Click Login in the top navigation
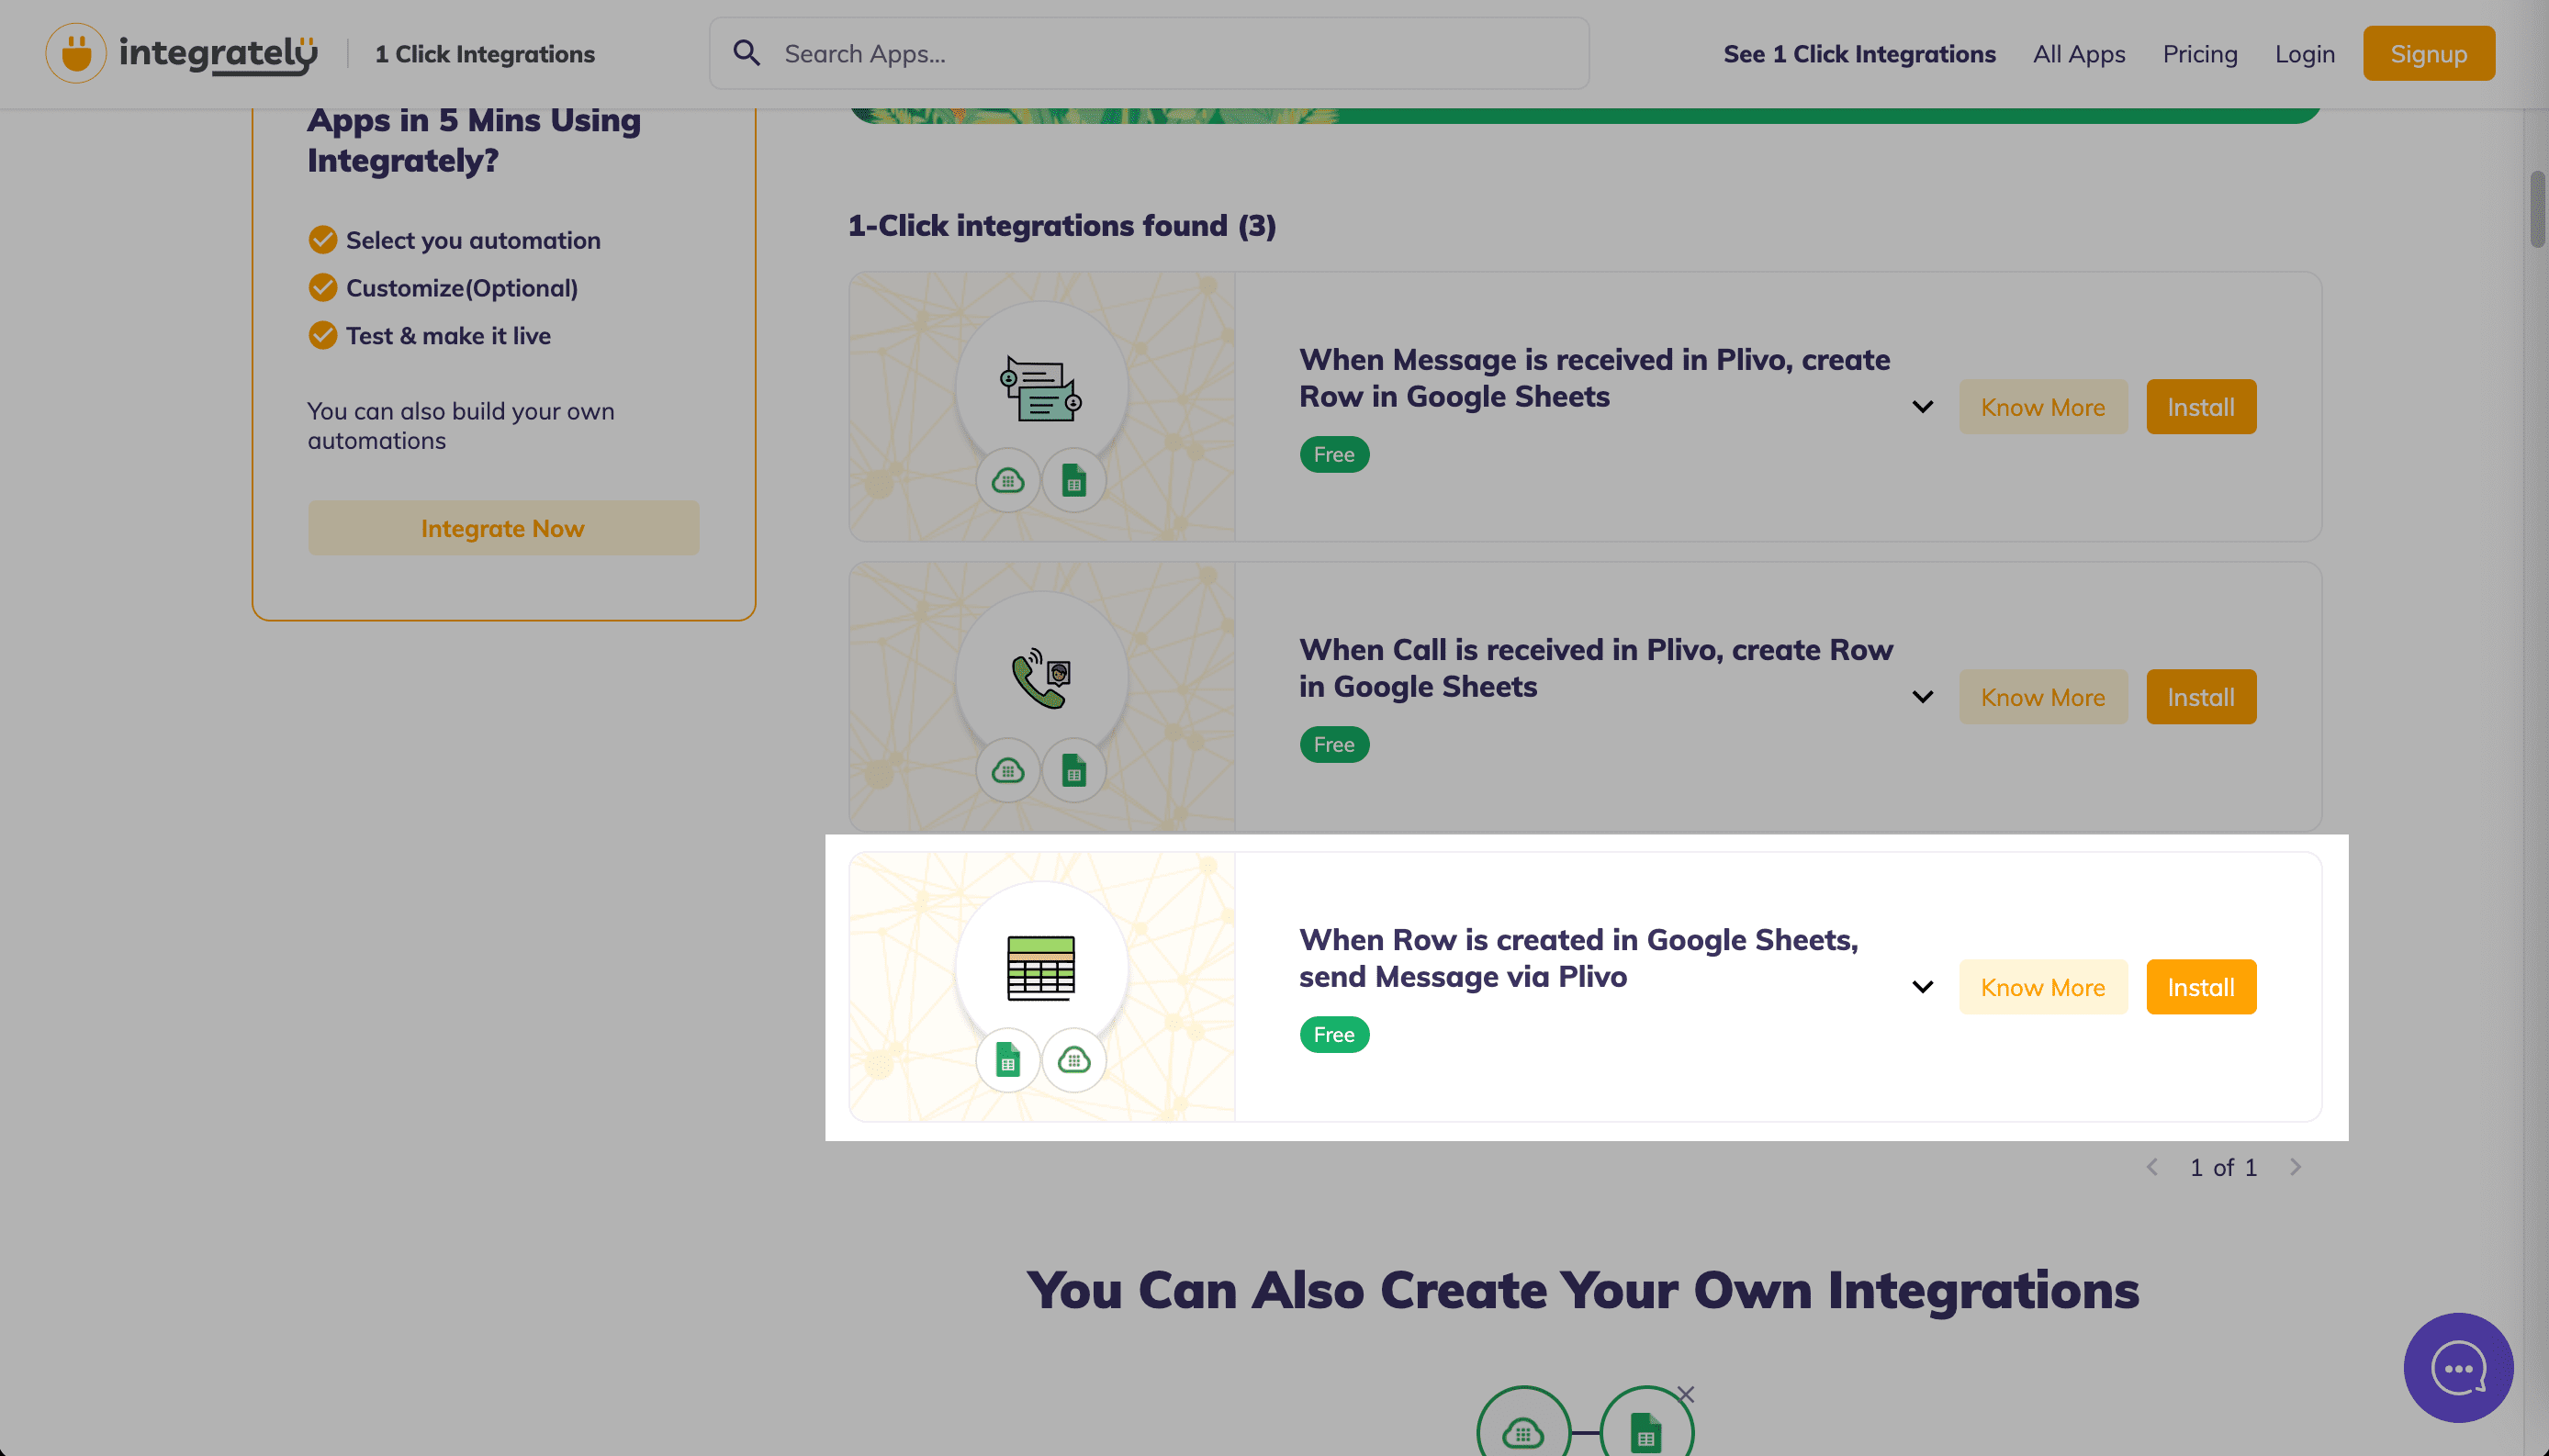The image size is (2549, 1456). [x=2305, y=54]
